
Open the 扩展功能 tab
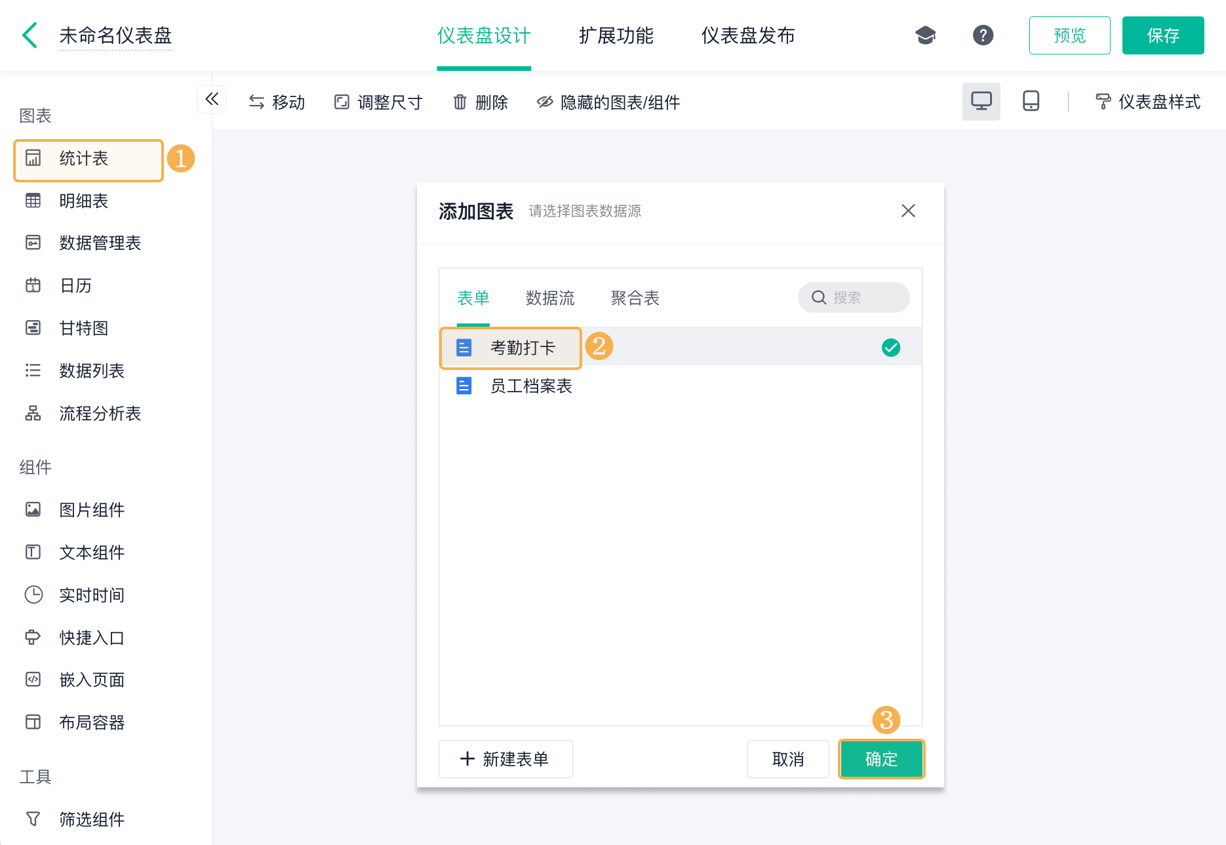(x=616, y=35)
